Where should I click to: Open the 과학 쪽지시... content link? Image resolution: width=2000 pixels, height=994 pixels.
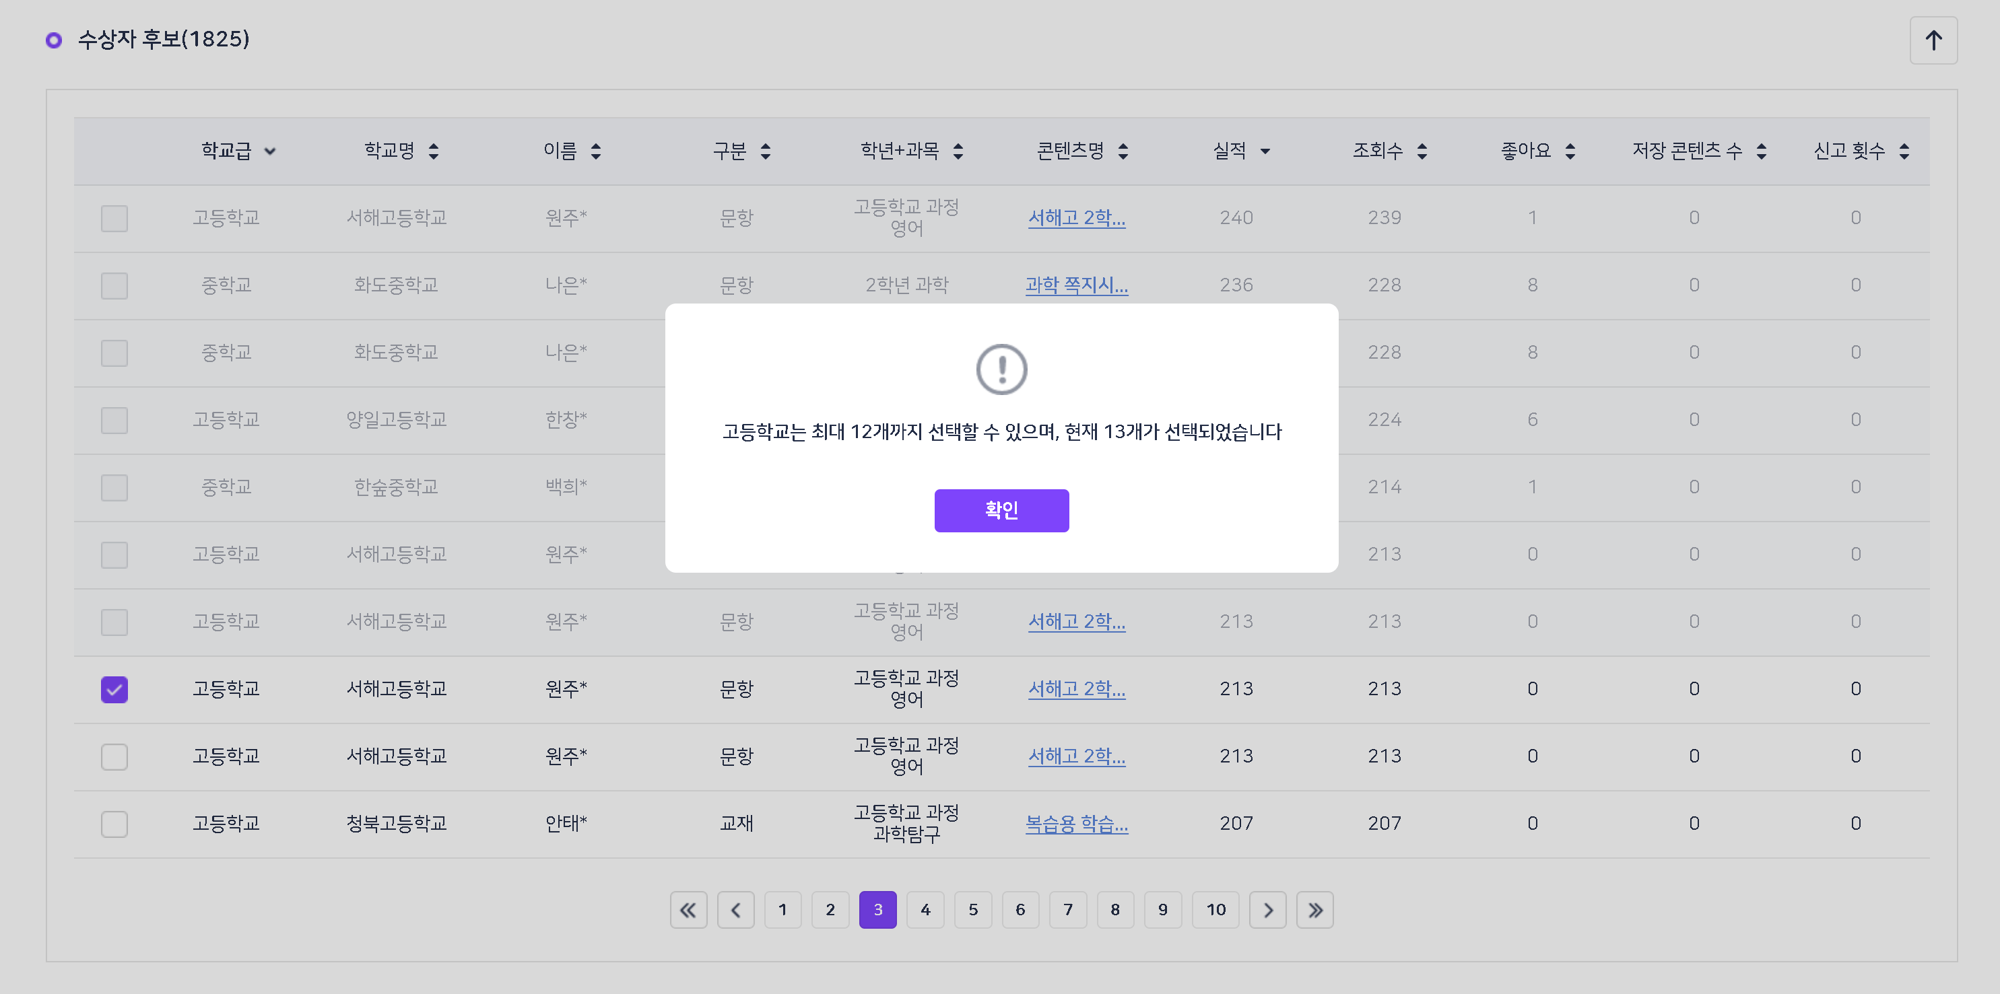[x=1076, y=285]
